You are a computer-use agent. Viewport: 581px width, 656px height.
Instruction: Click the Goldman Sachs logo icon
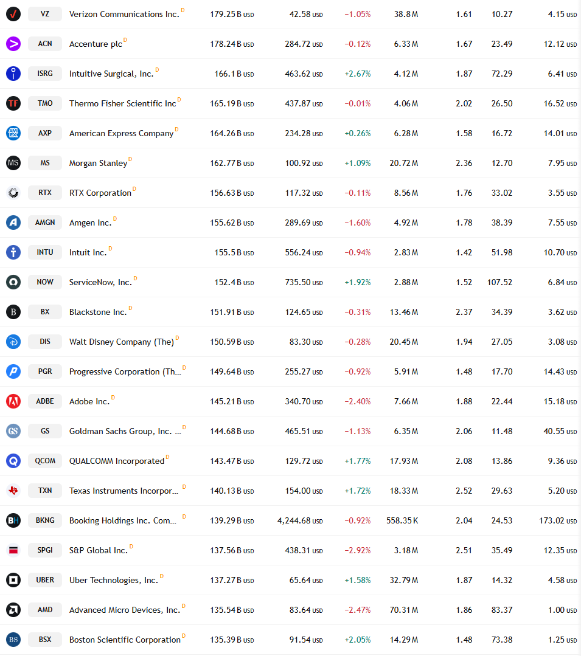click(x=13, y=431)
